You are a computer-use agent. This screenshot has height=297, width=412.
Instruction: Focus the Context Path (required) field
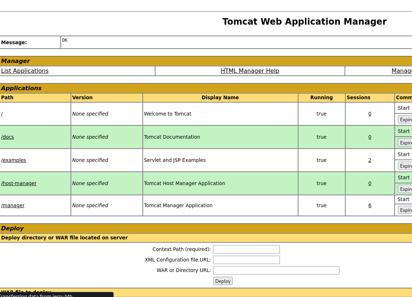[x=246, y=249]
